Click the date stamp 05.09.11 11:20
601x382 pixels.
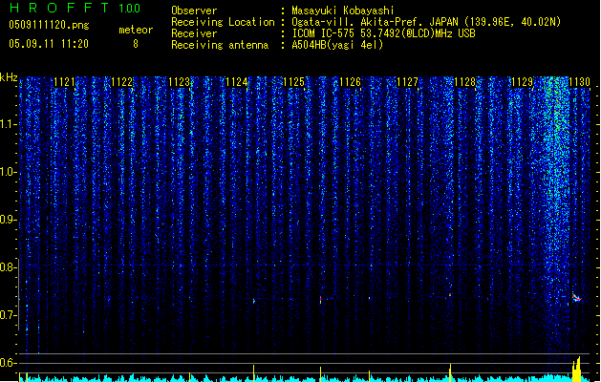coord(49,44)
